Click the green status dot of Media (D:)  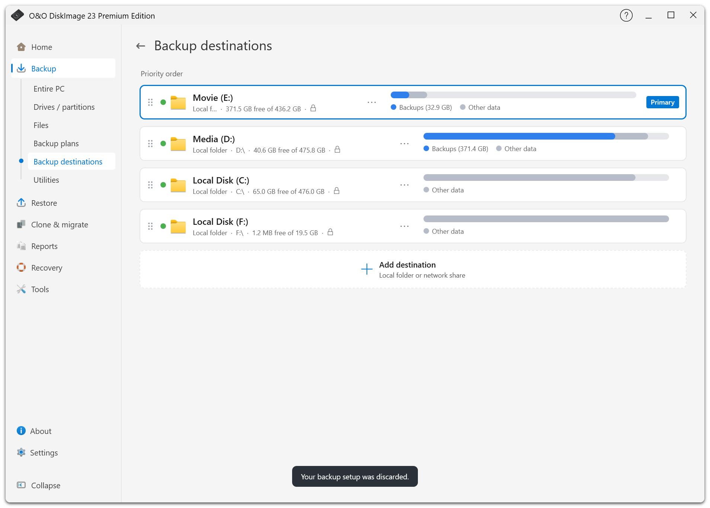pyautogui.click(x=163, y=144)
